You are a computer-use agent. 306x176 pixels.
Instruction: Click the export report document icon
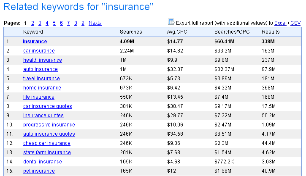(x=171, y=22)
